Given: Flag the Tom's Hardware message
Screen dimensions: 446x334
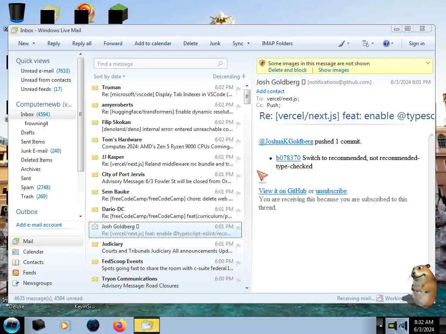Looking at the screenshot, I should point(239,141).
